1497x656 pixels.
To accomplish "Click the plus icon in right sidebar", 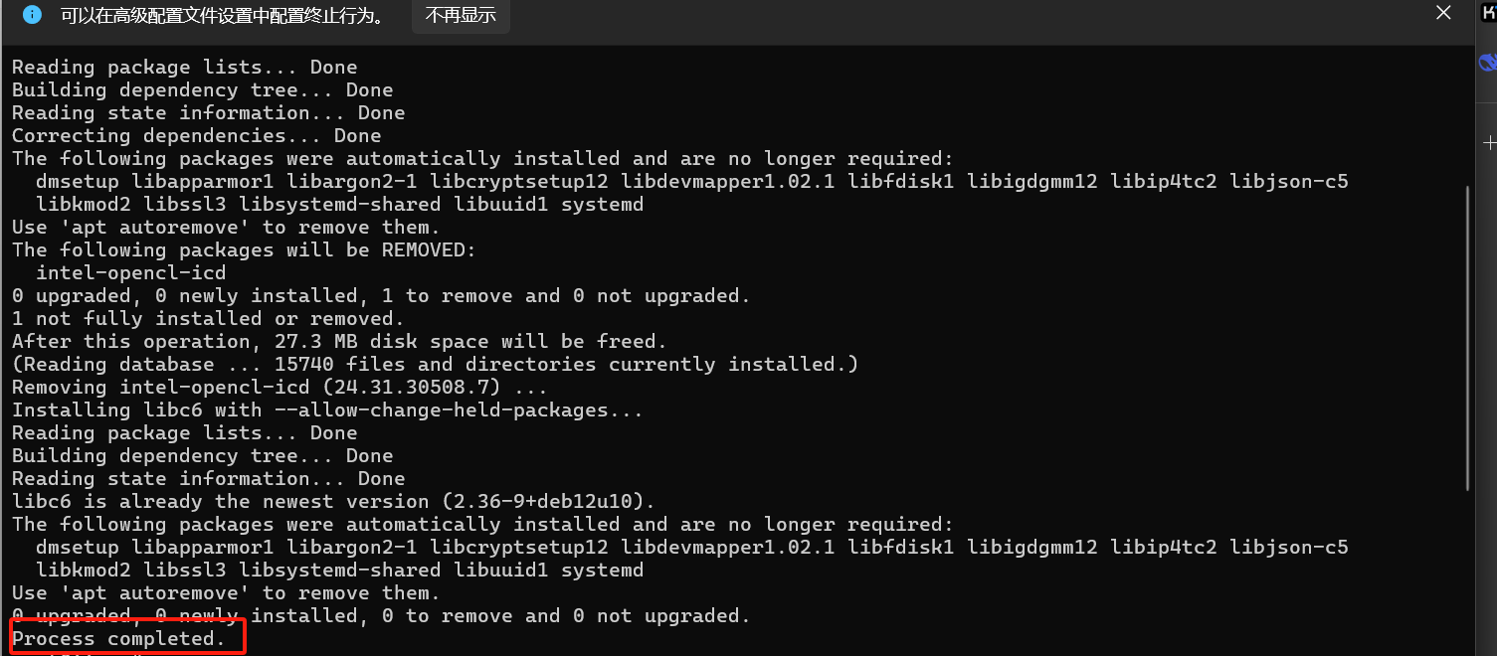I will tap(1489, 143).
